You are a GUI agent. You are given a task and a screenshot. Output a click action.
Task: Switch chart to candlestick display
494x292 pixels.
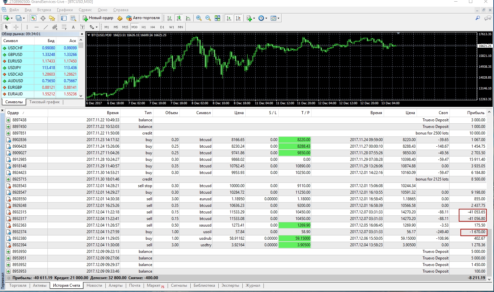coord(178,18)
